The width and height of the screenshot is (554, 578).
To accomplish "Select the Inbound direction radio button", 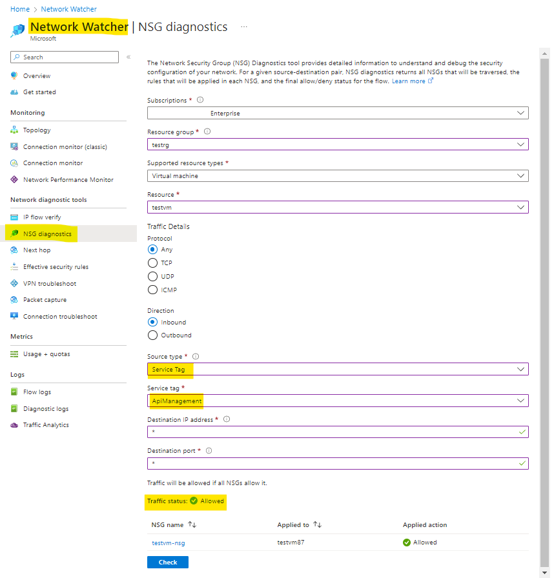I will (x=152, y=322).
